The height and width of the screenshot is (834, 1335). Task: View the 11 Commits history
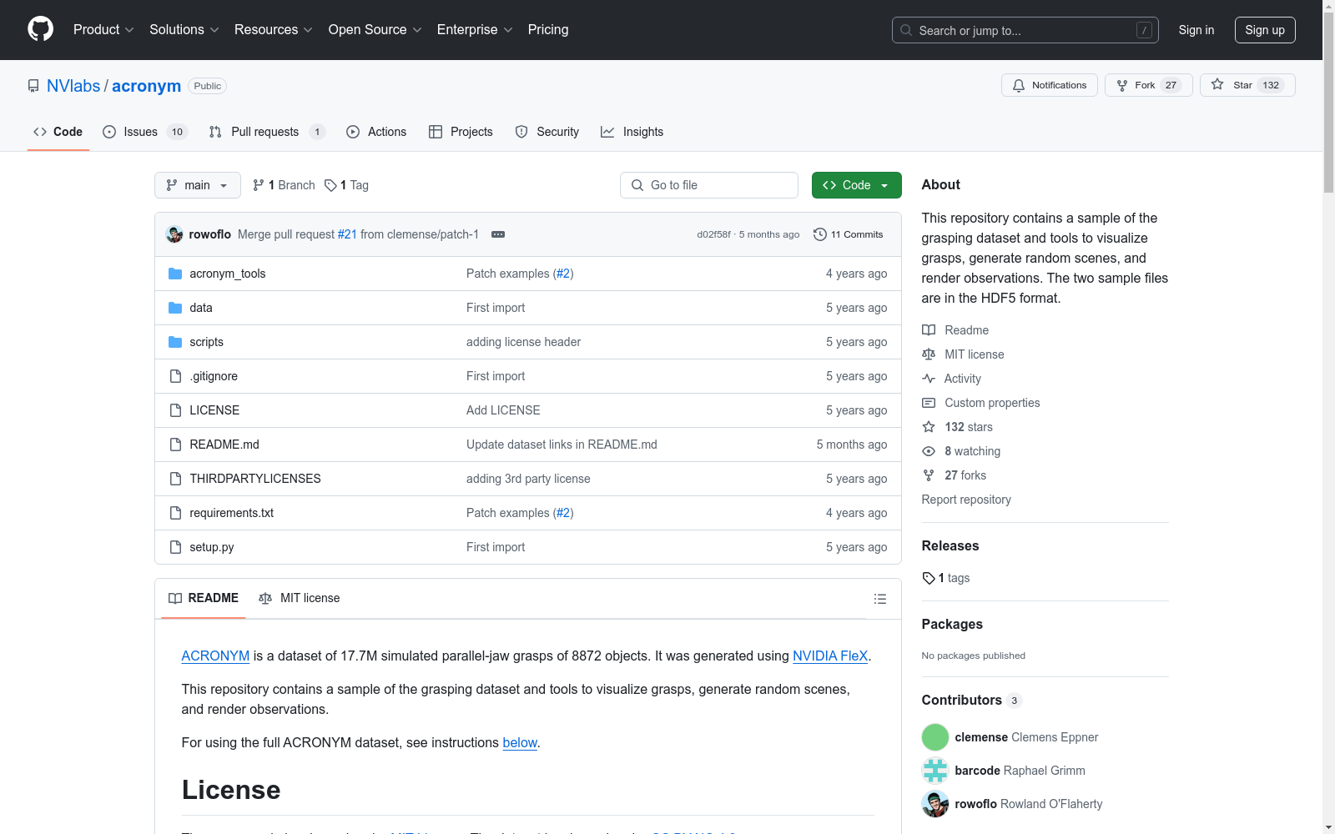click(849, 234)
